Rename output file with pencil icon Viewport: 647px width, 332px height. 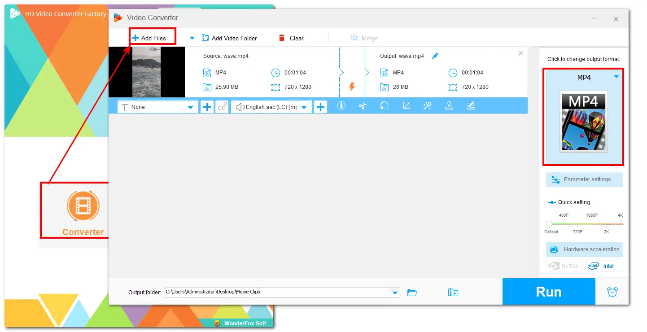point(435,56)
